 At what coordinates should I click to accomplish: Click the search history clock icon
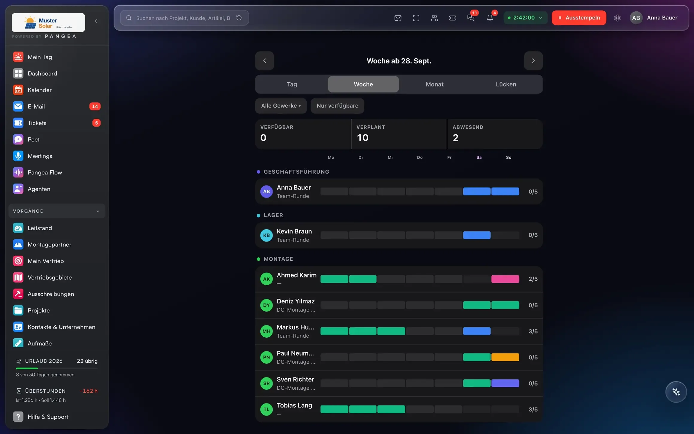(239, 18)
